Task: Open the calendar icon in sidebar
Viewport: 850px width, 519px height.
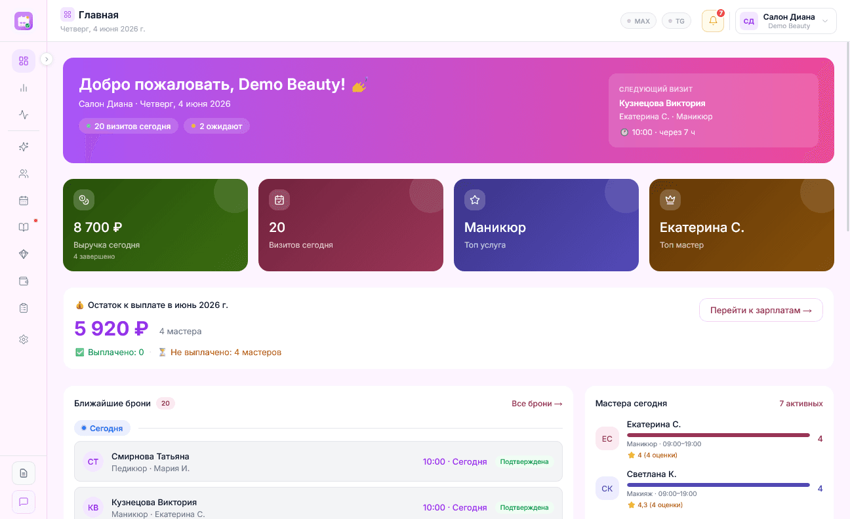Action: point(24,201)
